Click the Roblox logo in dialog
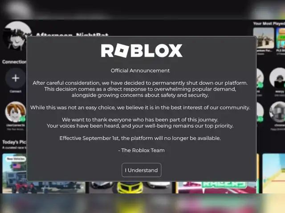The height and width of the screenshot is (213, 285). [x=142, y=50]
